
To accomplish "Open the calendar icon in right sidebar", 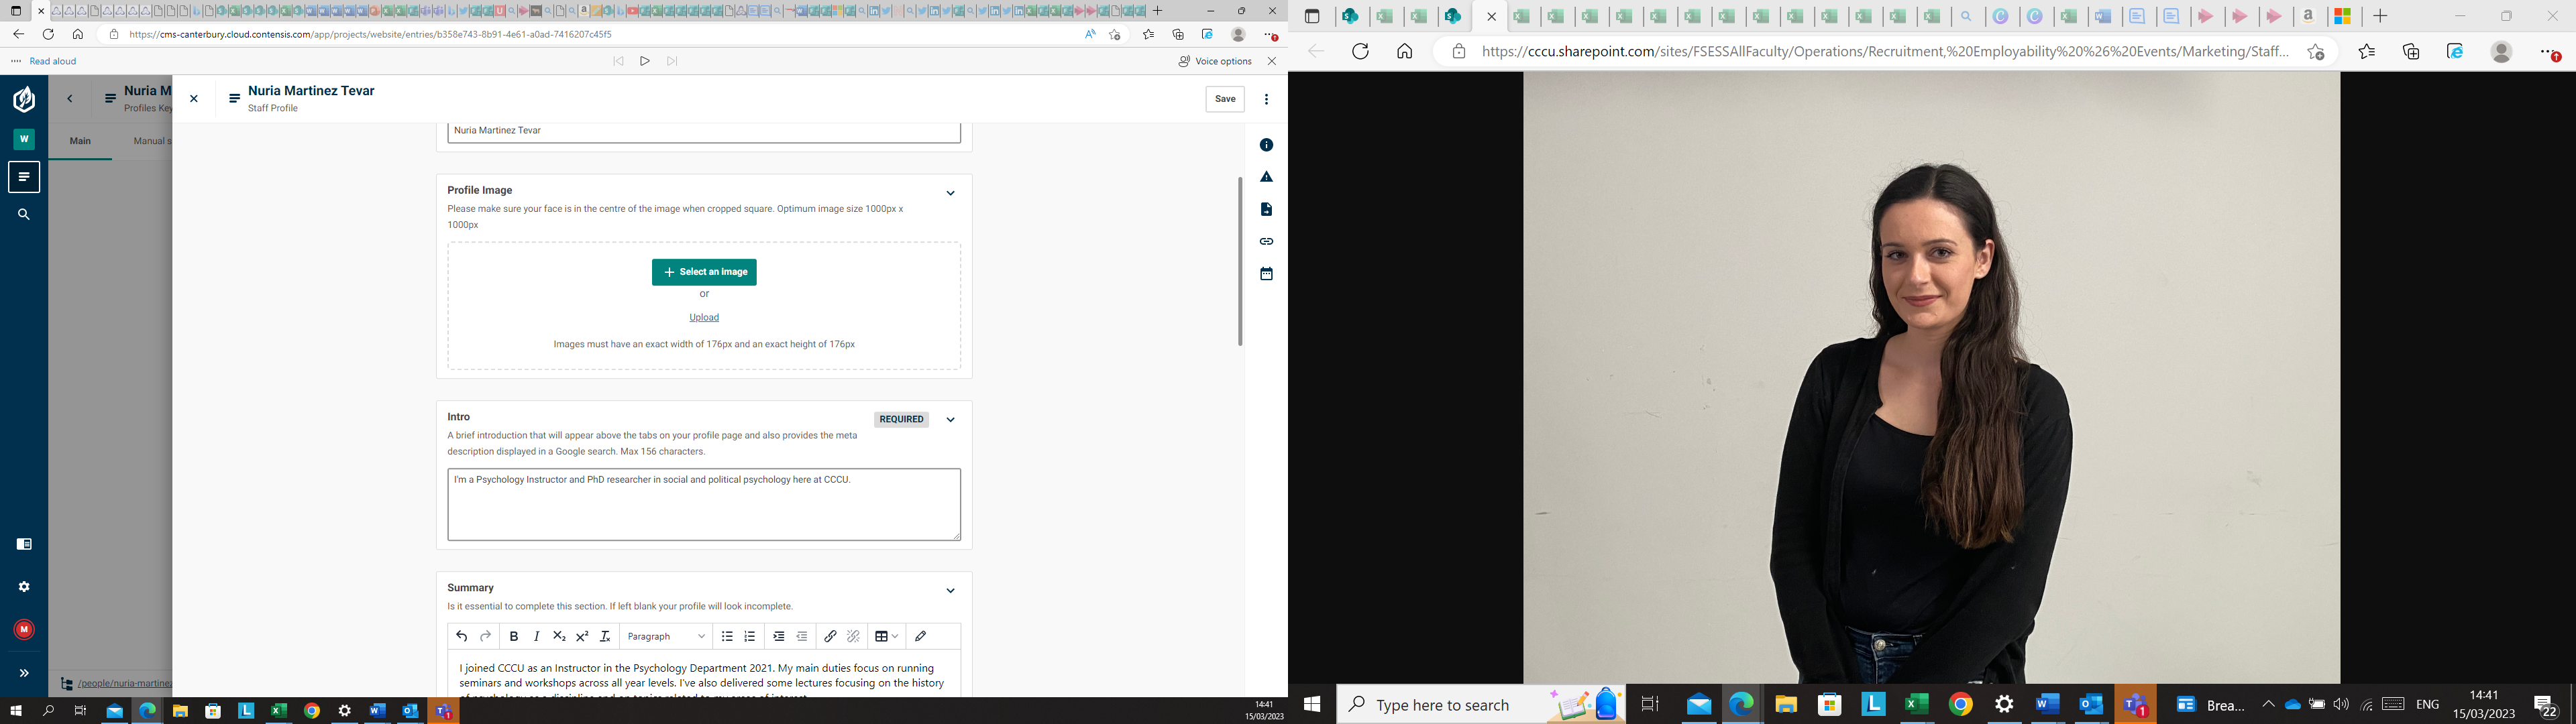I will [1266, 274].
